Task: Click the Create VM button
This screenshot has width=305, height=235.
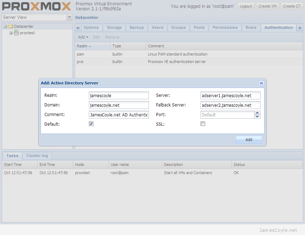Action: pyautogui.click(x=267, y=6)
